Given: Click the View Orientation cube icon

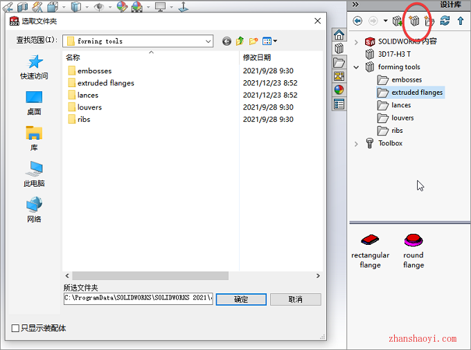Looking at the screenshot, I should tap(53, 7).
